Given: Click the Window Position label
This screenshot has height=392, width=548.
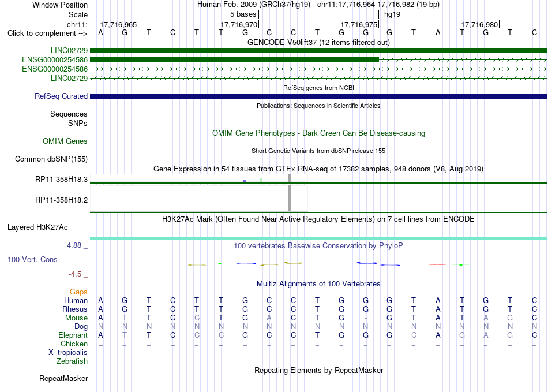Looking at the screenshot, I should tap(60, 5).
